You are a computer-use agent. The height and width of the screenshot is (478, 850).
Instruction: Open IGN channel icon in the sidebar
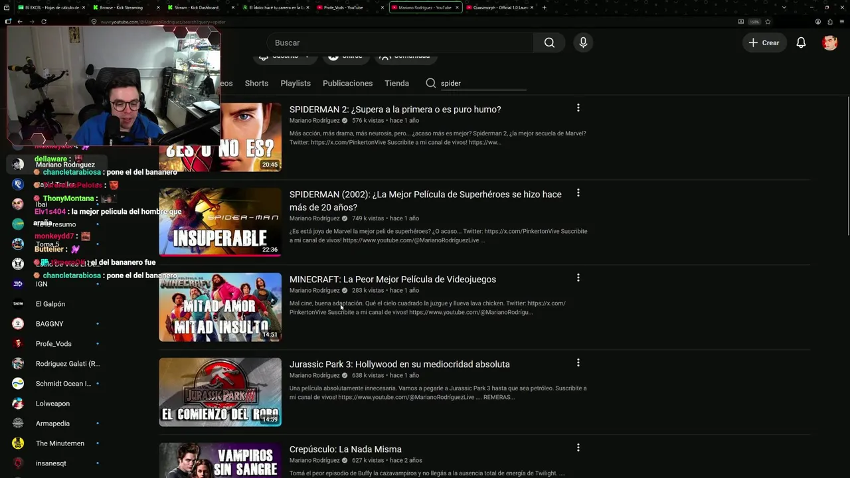[18, 284]
